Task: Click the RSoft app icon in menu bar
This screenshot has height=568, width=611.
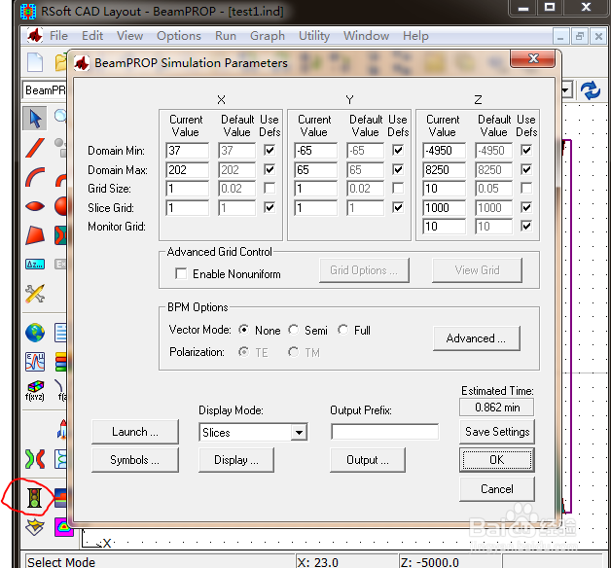Action: (35, 36)
